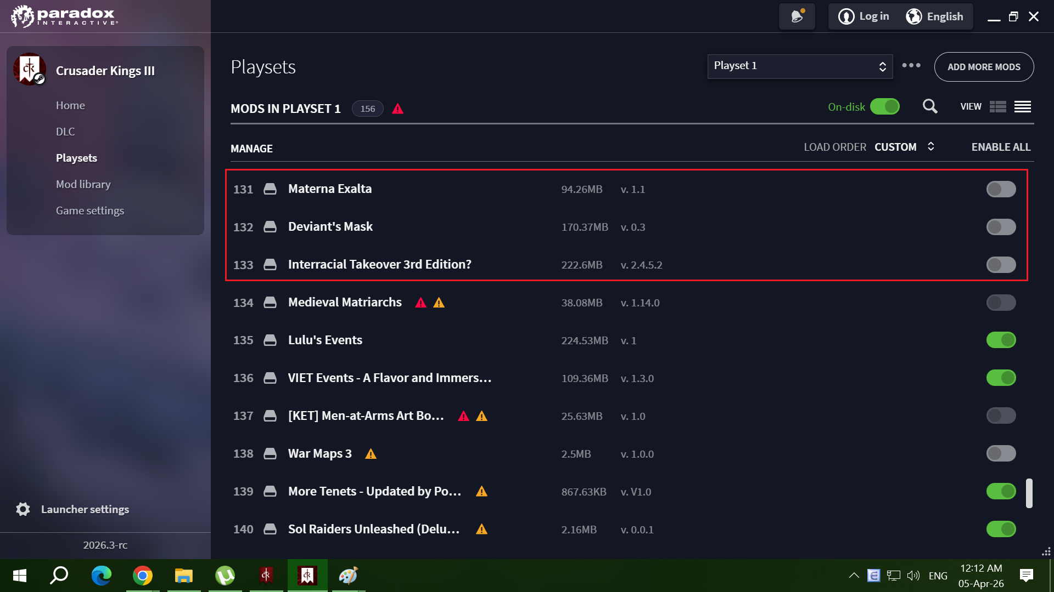Open the notifications bell icon

pyautogui.click(x=797, y=16)
